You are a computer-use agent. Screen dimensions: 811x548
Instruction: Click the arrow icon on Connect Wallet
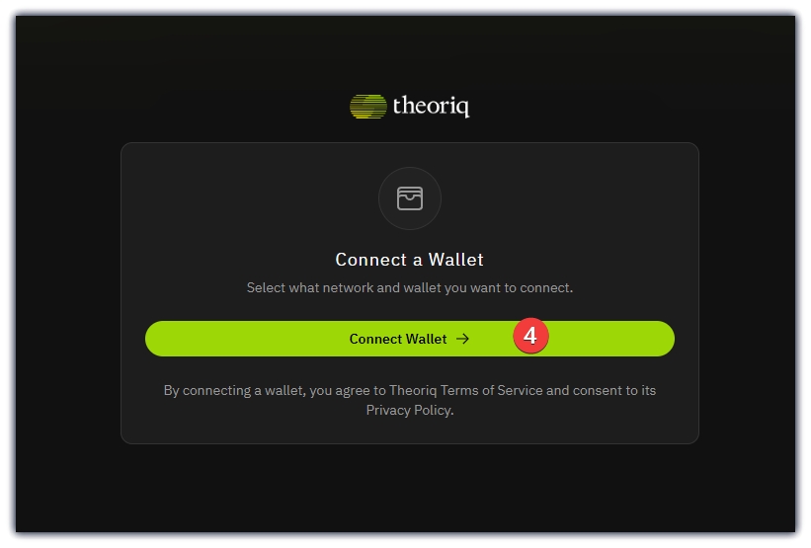(462, 339)
